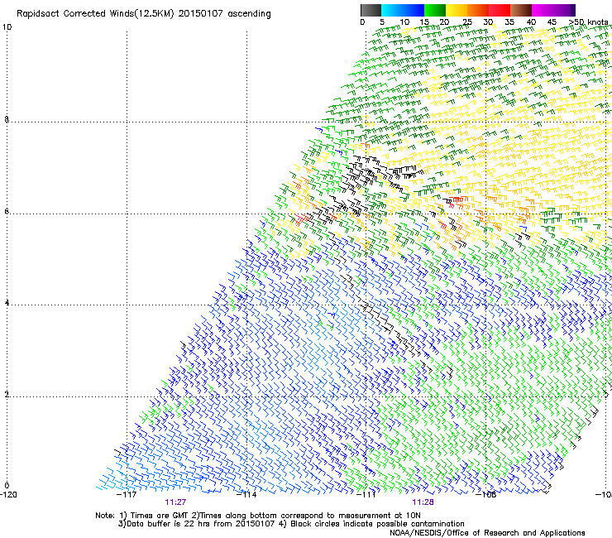Click the latitude '2' axis label
612x538 pixels.
tap(7, 394)
